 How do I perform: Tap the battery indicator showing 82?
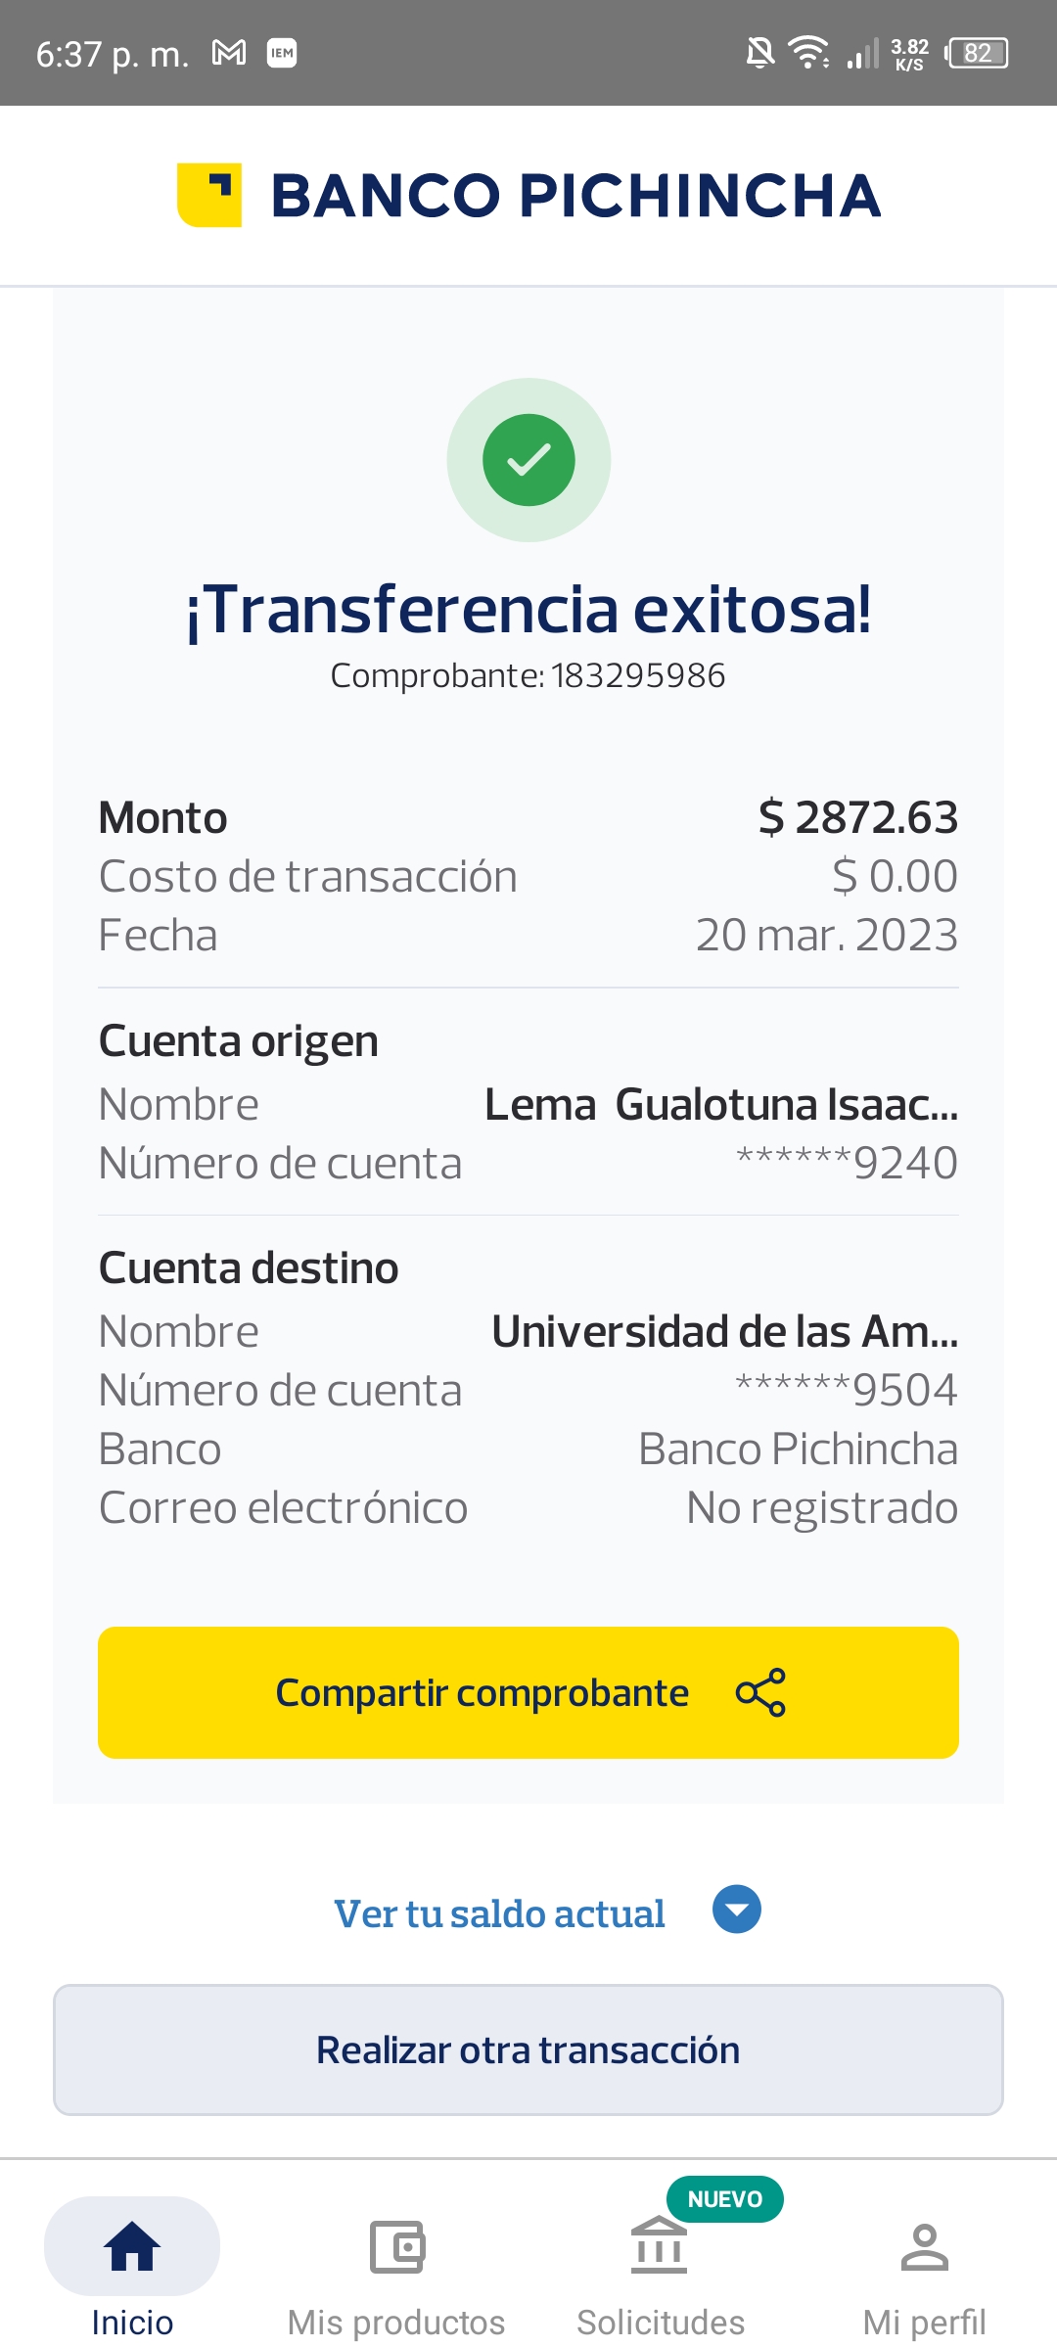click(x=977, y=53)
